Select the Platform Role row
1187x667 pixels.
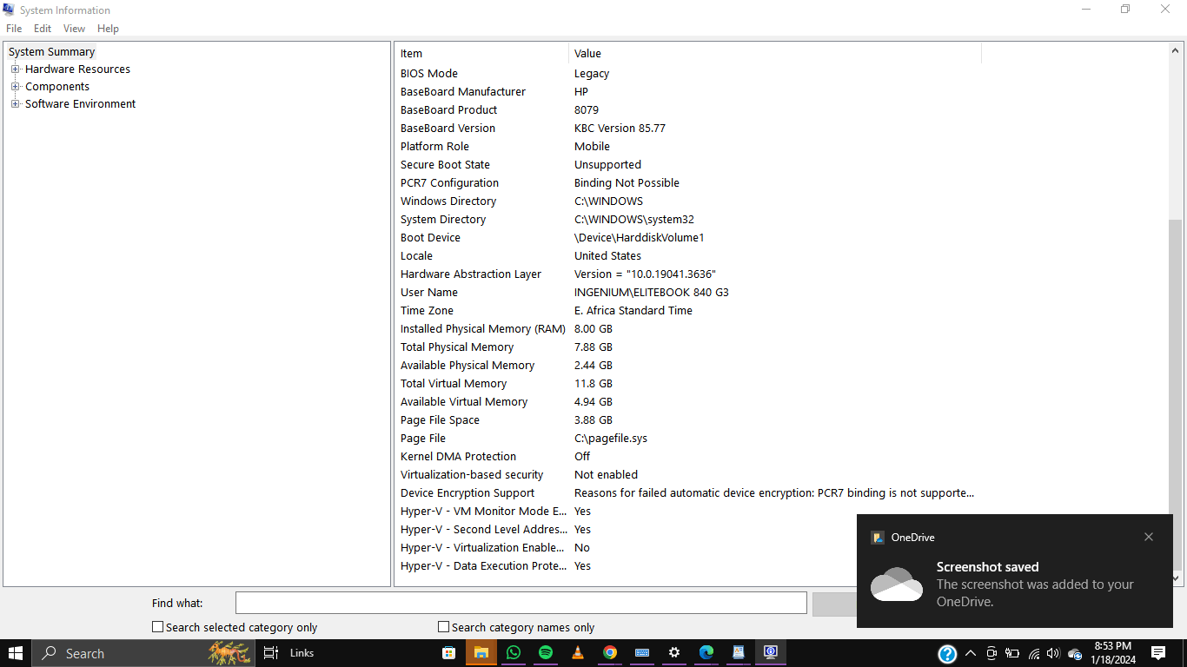click(687, 147)
